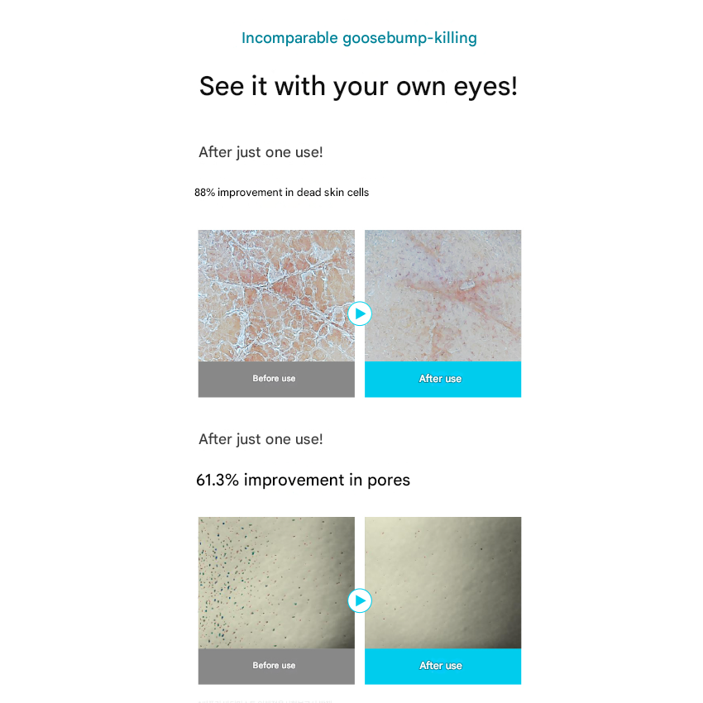Select 61.3% improvement in pores text
The width and height of the screenshot is (703, 703).
[303, 481]
